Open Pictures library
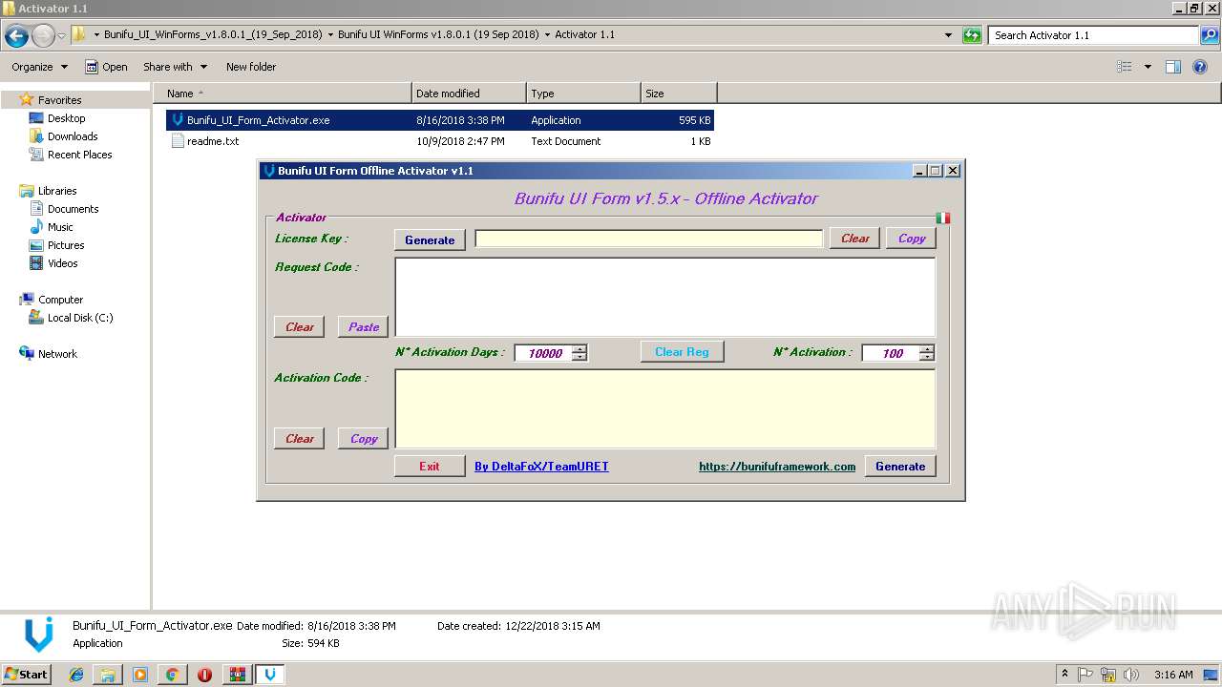The image size is (1222, 687). click(66, 245)
